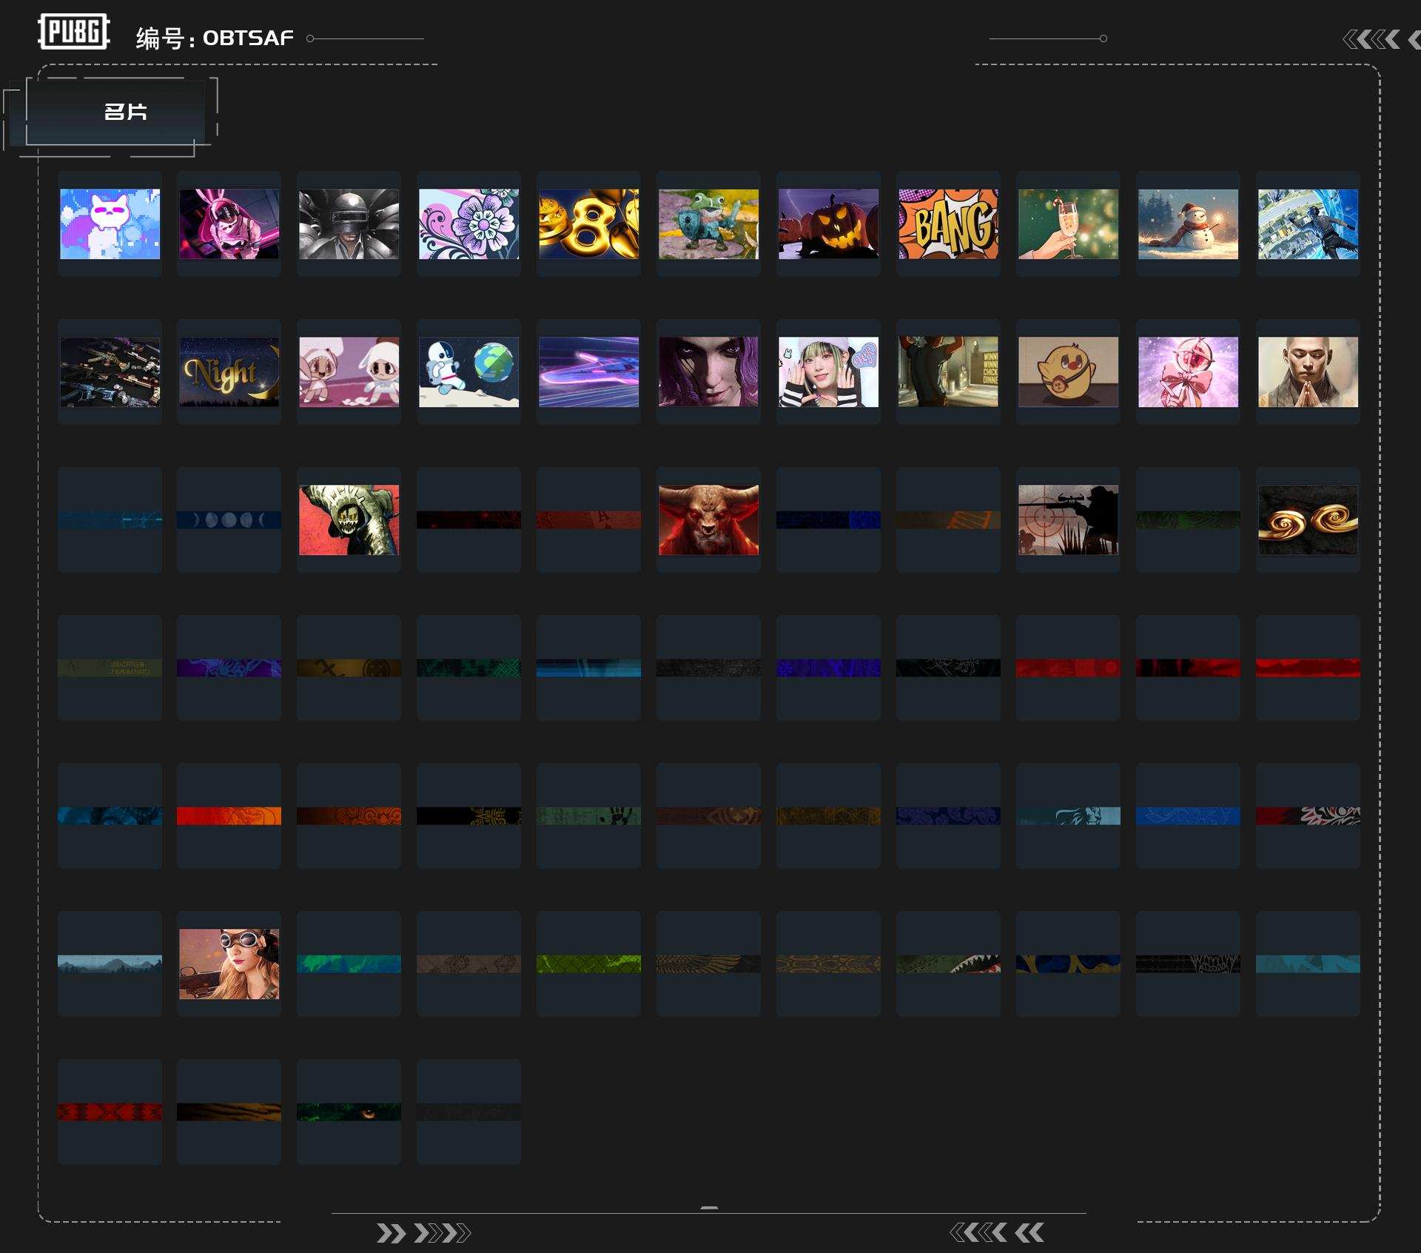Viewport: 1421px width, 1253px height.
Task: Select the astronaut and Earth nameplate
Action: pyautogui.click(x=469, y=372)
